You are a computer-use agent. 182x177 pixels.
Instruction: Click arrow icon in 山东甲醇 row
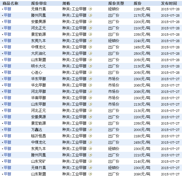90,104
